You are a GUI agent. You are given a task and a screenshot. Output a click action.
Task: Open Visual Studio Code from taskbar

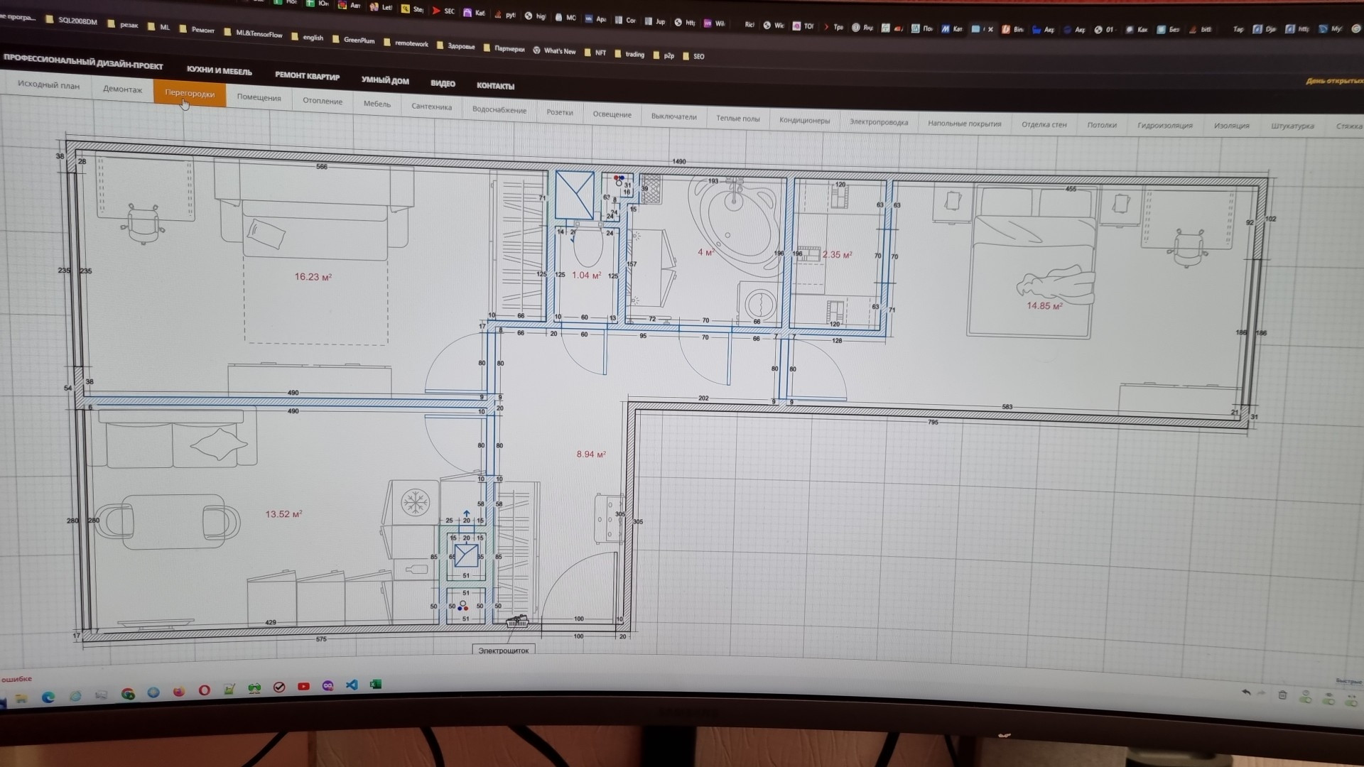[352, 685]
